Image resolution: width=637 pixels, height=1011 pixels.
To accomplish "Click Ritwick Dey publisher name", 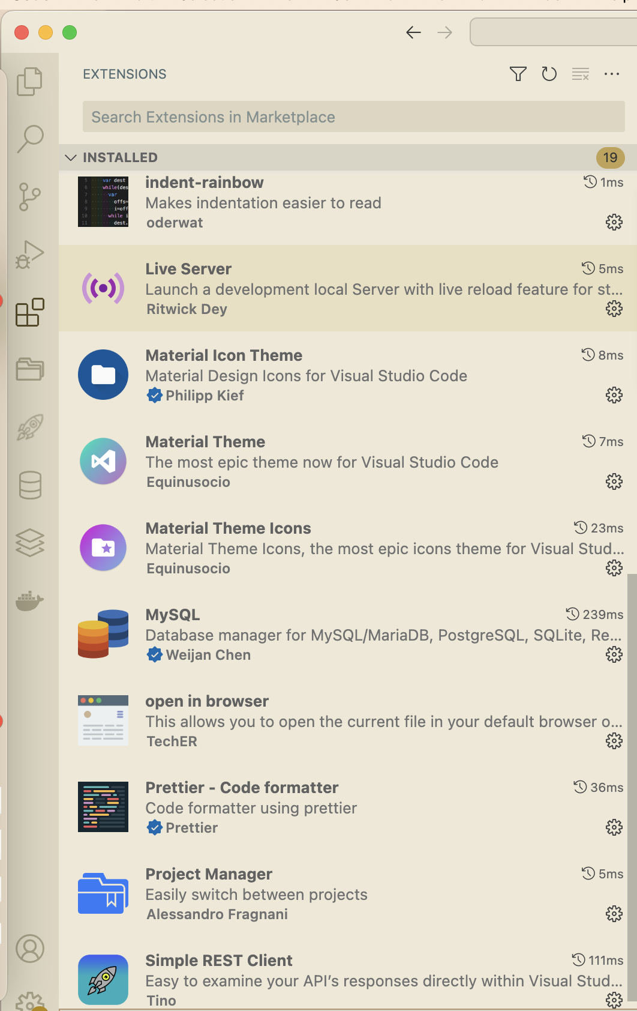I will pos(187,309).
